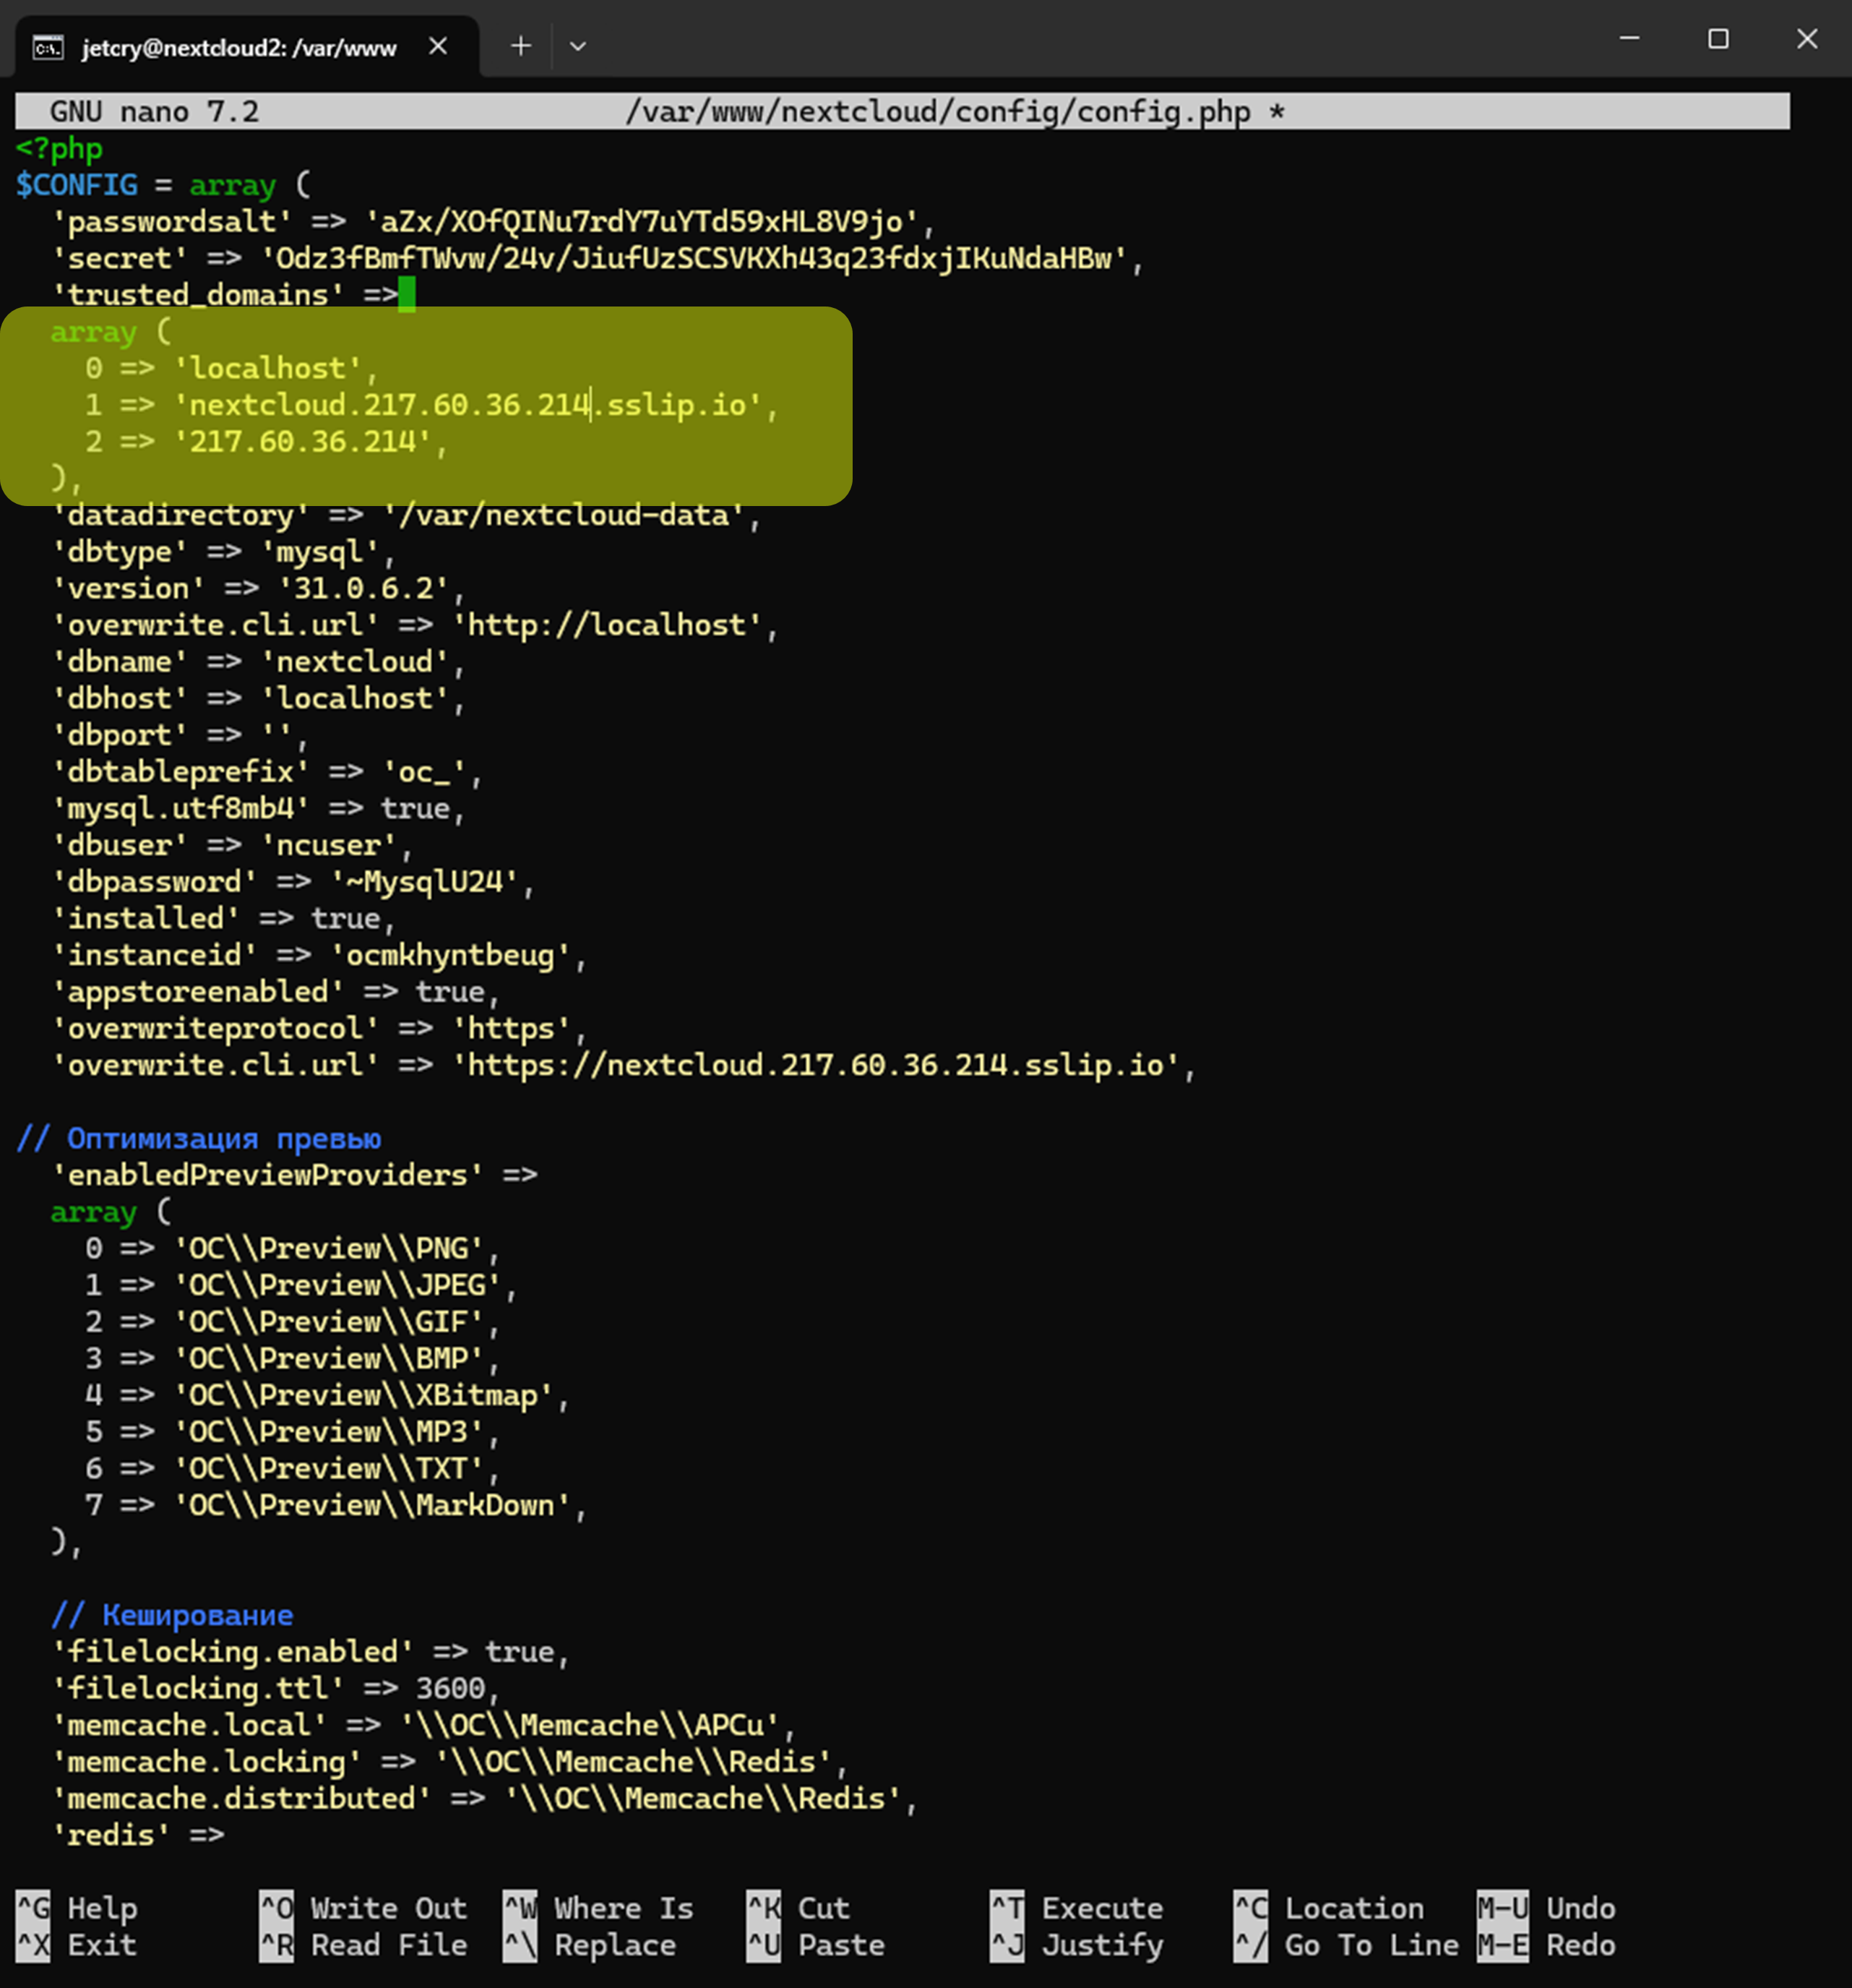
Task: Click the 'dbtype' => 'mysql' line
Action: click(x=224, y=551)
